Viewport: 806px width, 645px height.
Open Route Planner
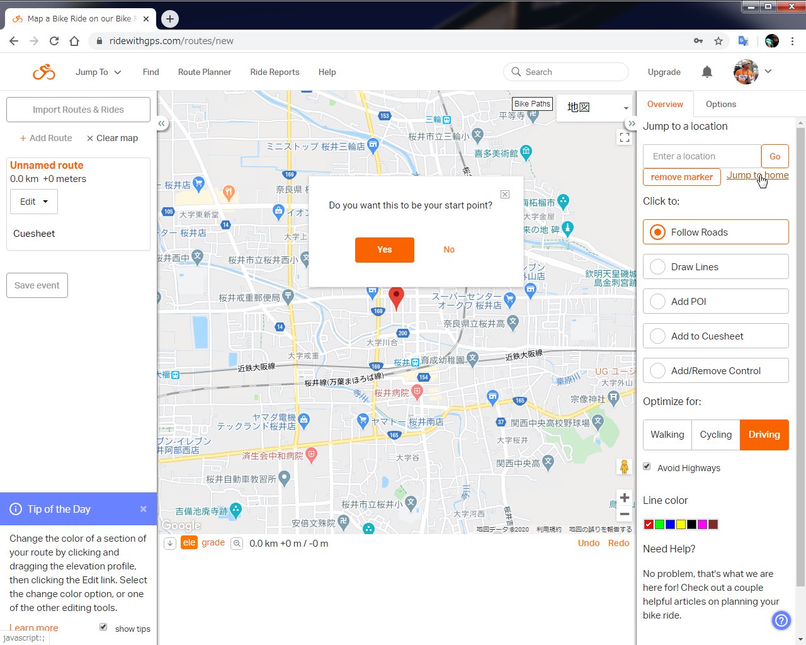[x=205, y=72]
